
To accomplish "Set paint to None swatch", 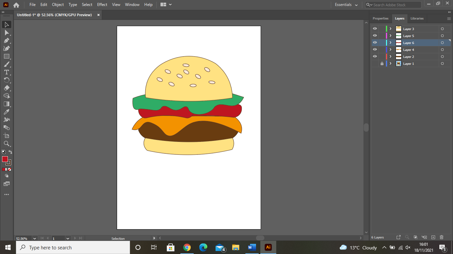I will (10, 169).
